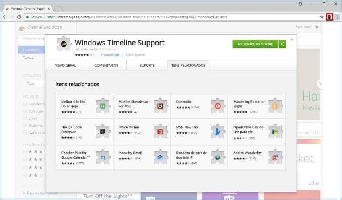View the secure site padlock info
The height and width of the screenshot is (200, 342).
point(27,17)
